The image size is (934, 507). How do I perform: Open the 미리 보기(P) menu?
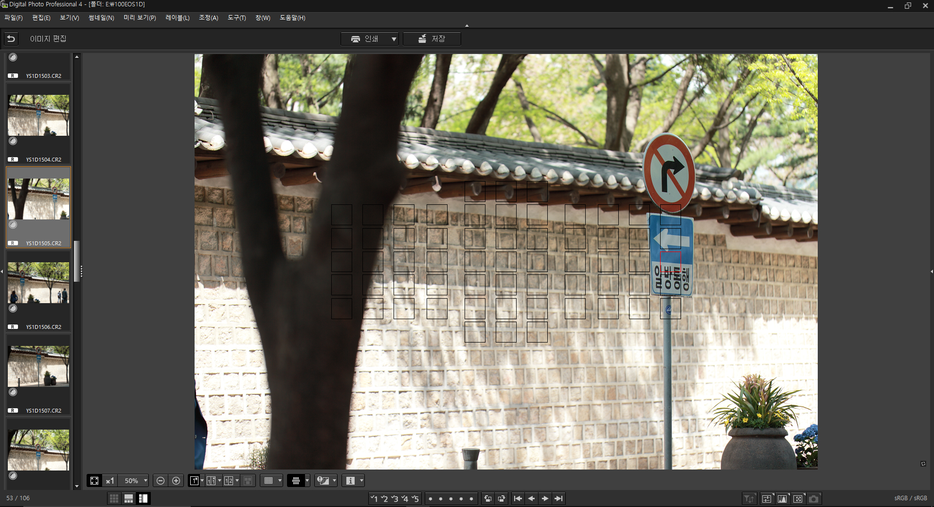(140, 18)
